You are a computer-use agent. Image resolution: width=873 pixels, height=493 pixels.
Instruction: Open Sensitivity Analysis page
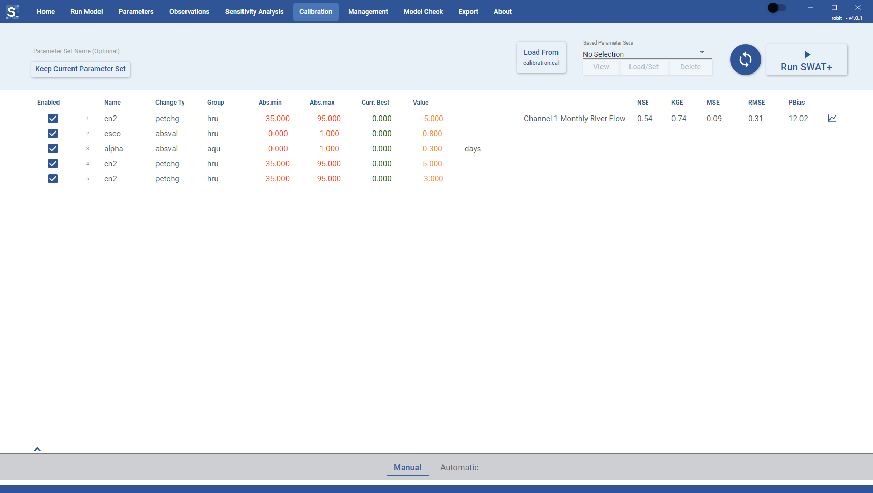point(254,11)
